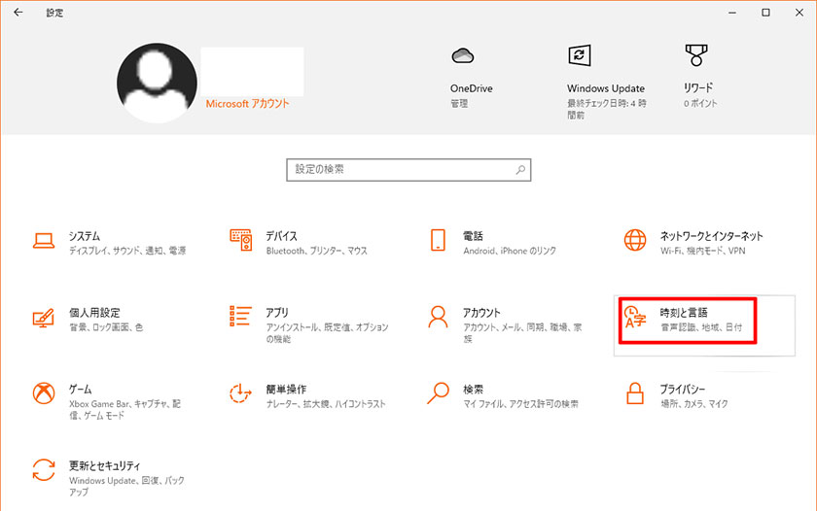This screenshot has width=817, height=511.
Task: Click the Windows Update header text
Action: (x=606, y=88)
